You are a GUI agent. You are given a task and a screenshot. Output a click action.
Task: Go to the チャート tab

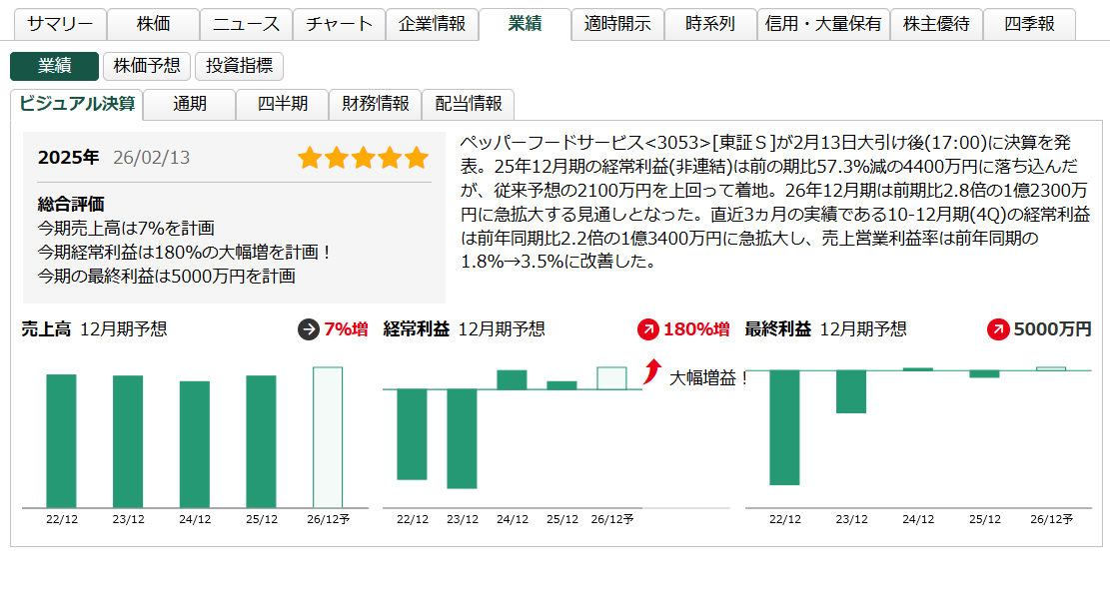(339, 21)
